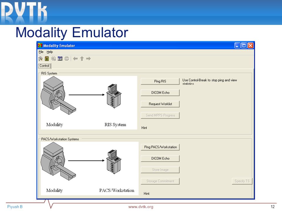Click the PACS/Workstation computer image
282x211 pixels.
point(114,162)
